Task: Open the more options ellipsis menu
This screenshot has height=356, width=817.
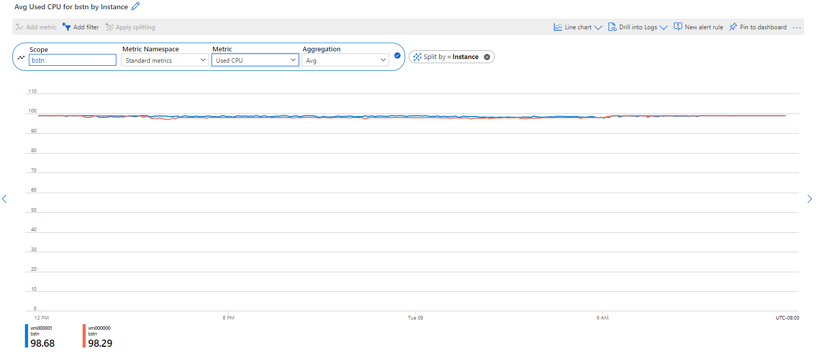Action: (x=797, y=27)
